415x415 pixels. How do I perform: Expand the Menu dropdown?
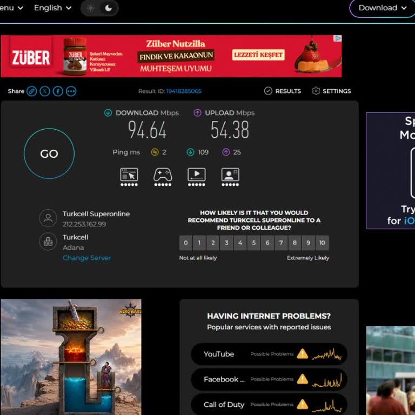(11, 8)
